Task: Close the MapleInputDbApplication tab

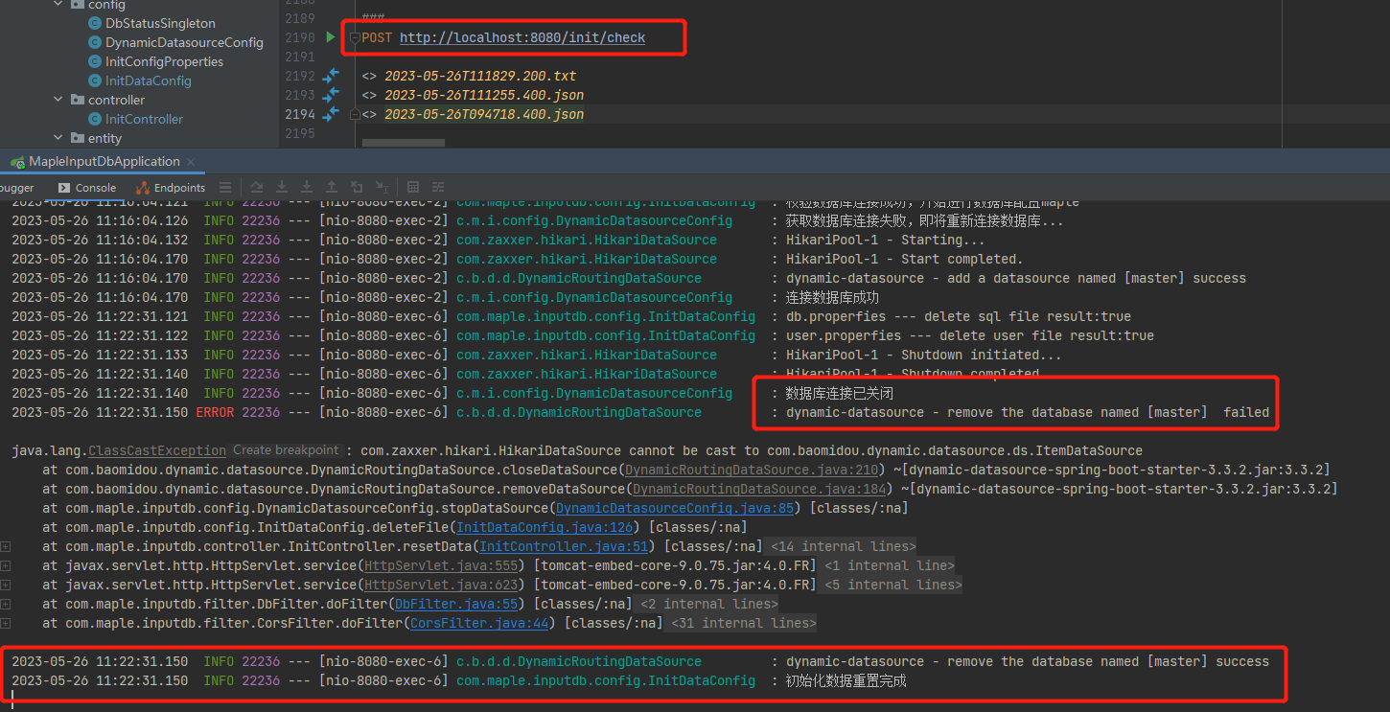Action: pos(191,162)
